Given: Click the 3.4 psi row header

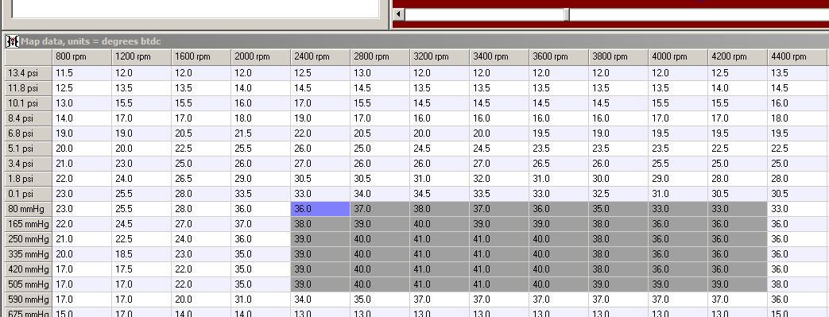Looking at the screenshot, I should click(29, 164).
